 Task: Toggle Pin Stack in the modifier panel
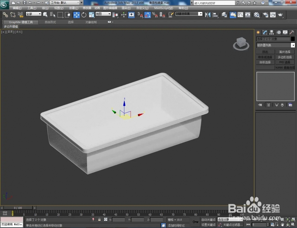coord(260,105)
